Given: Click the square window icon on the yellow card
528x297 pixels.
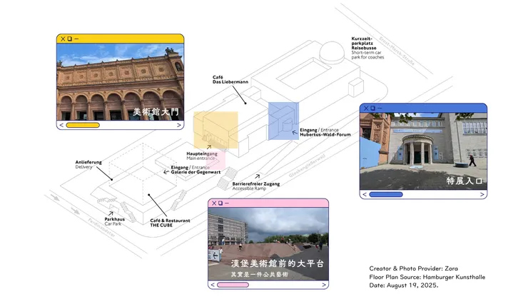Looking at the screenshot, I should [70, 39].
